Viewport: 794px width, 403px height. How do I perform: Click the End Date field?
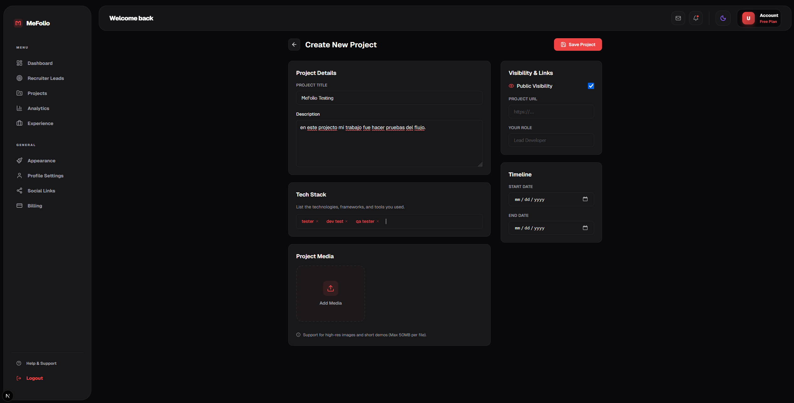[x=551, y=228]
